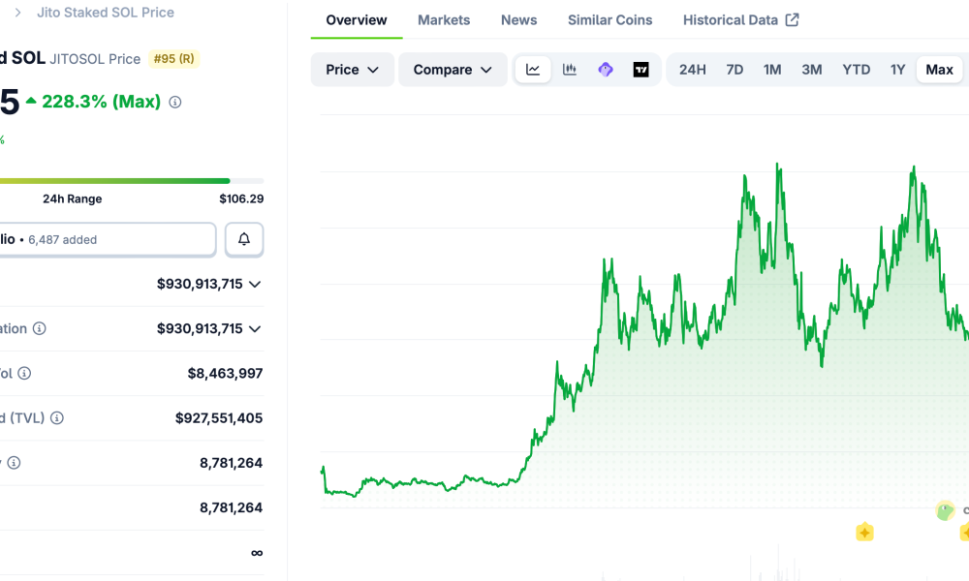Switch to line chart view
The height and width of the screenshot is (581, 969).
(533, 70)
